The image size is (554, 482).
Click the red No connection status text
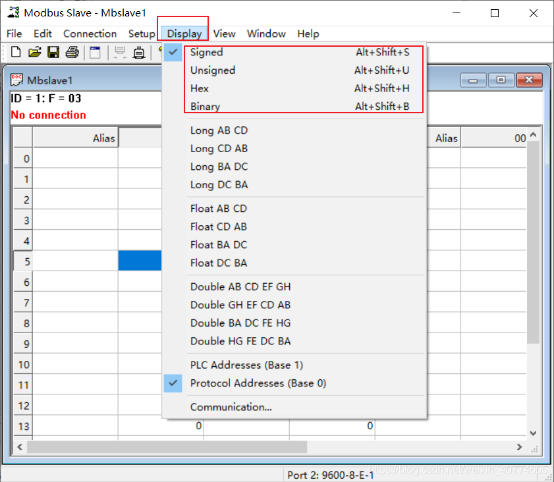tap(48, 115)
